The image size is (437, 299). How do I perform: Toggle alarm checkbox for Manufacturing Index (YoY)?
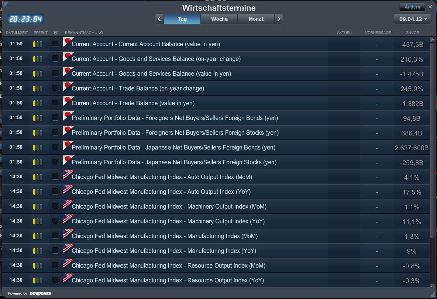click(55, 251)
